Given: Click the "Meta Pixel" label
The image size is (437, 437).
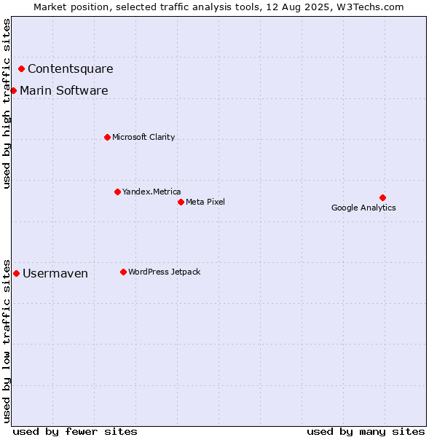Looking at the screenshot, I should tap(205, 202).
